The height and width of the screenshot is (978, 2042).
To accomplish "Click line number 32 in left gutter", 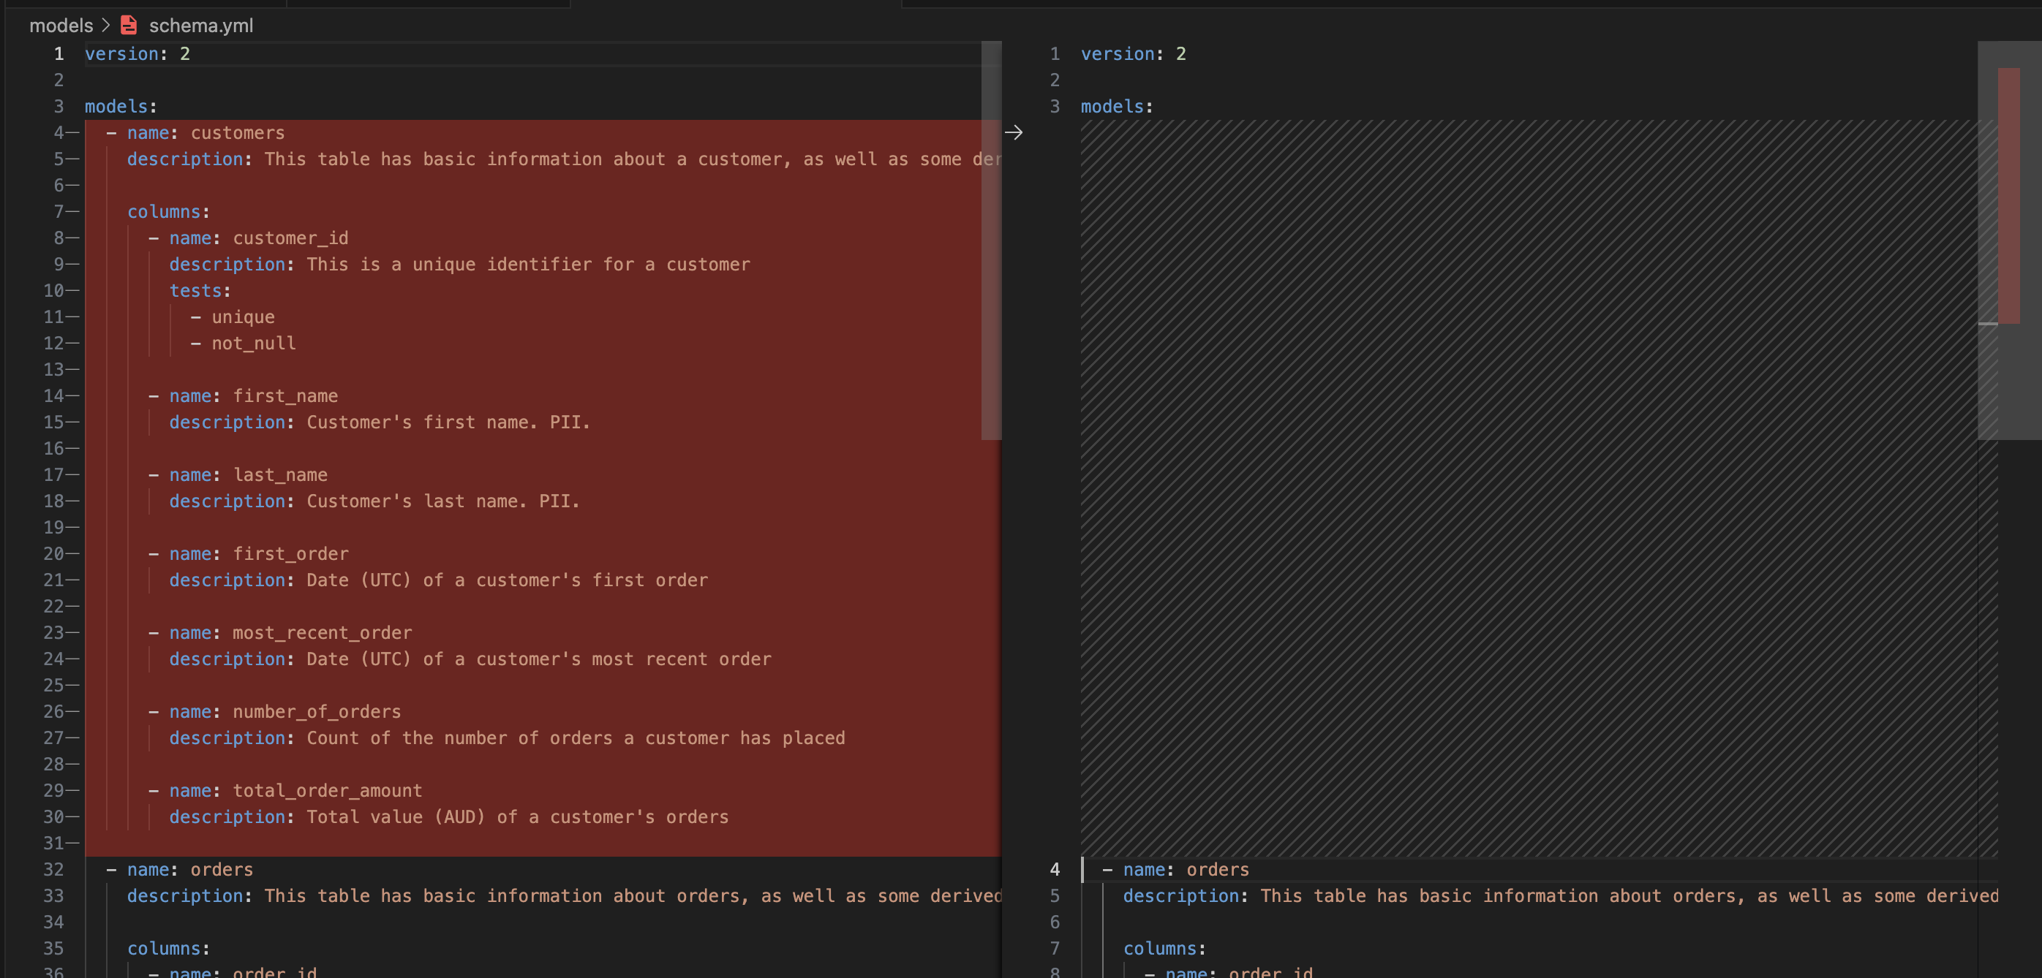I will 53,869.
